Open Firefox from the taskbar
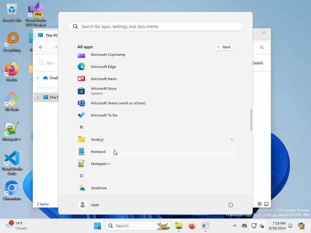This screenshot has width=311, height=233. click(x=192, y=226)
